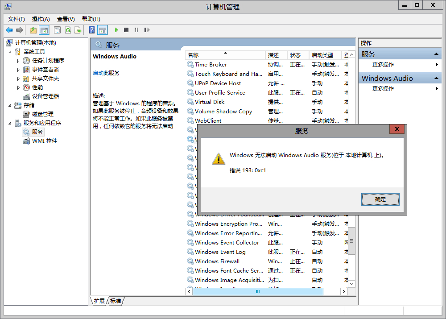Screen dimensions: 446x319
Task: Select Touch Keyboard and Ha... service
Action: pos(267,74)
